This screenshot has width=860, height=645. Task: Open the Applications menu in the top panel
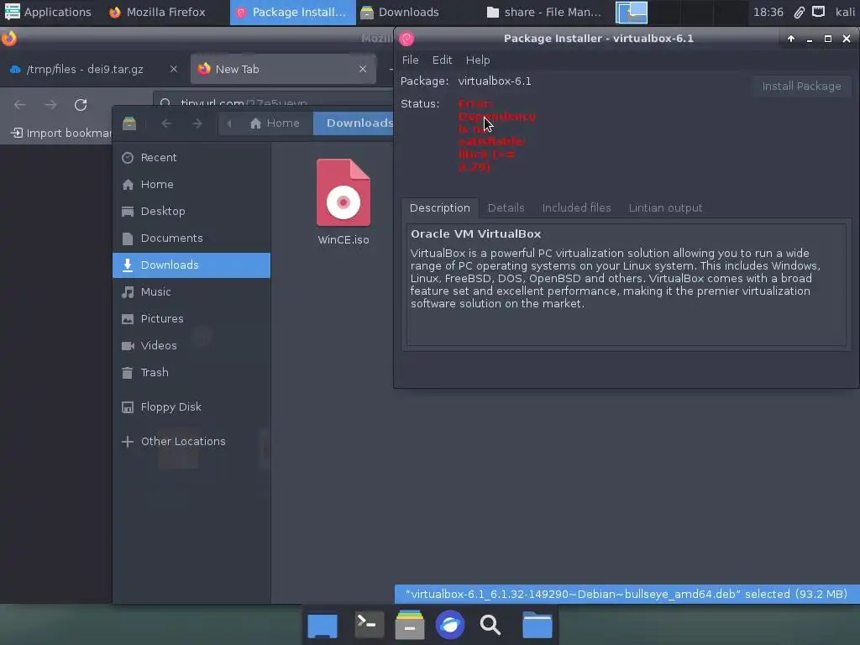pos(47,12)
